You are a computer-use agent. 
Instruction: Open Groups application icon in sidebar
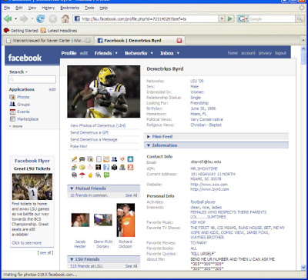click(12, 105)
